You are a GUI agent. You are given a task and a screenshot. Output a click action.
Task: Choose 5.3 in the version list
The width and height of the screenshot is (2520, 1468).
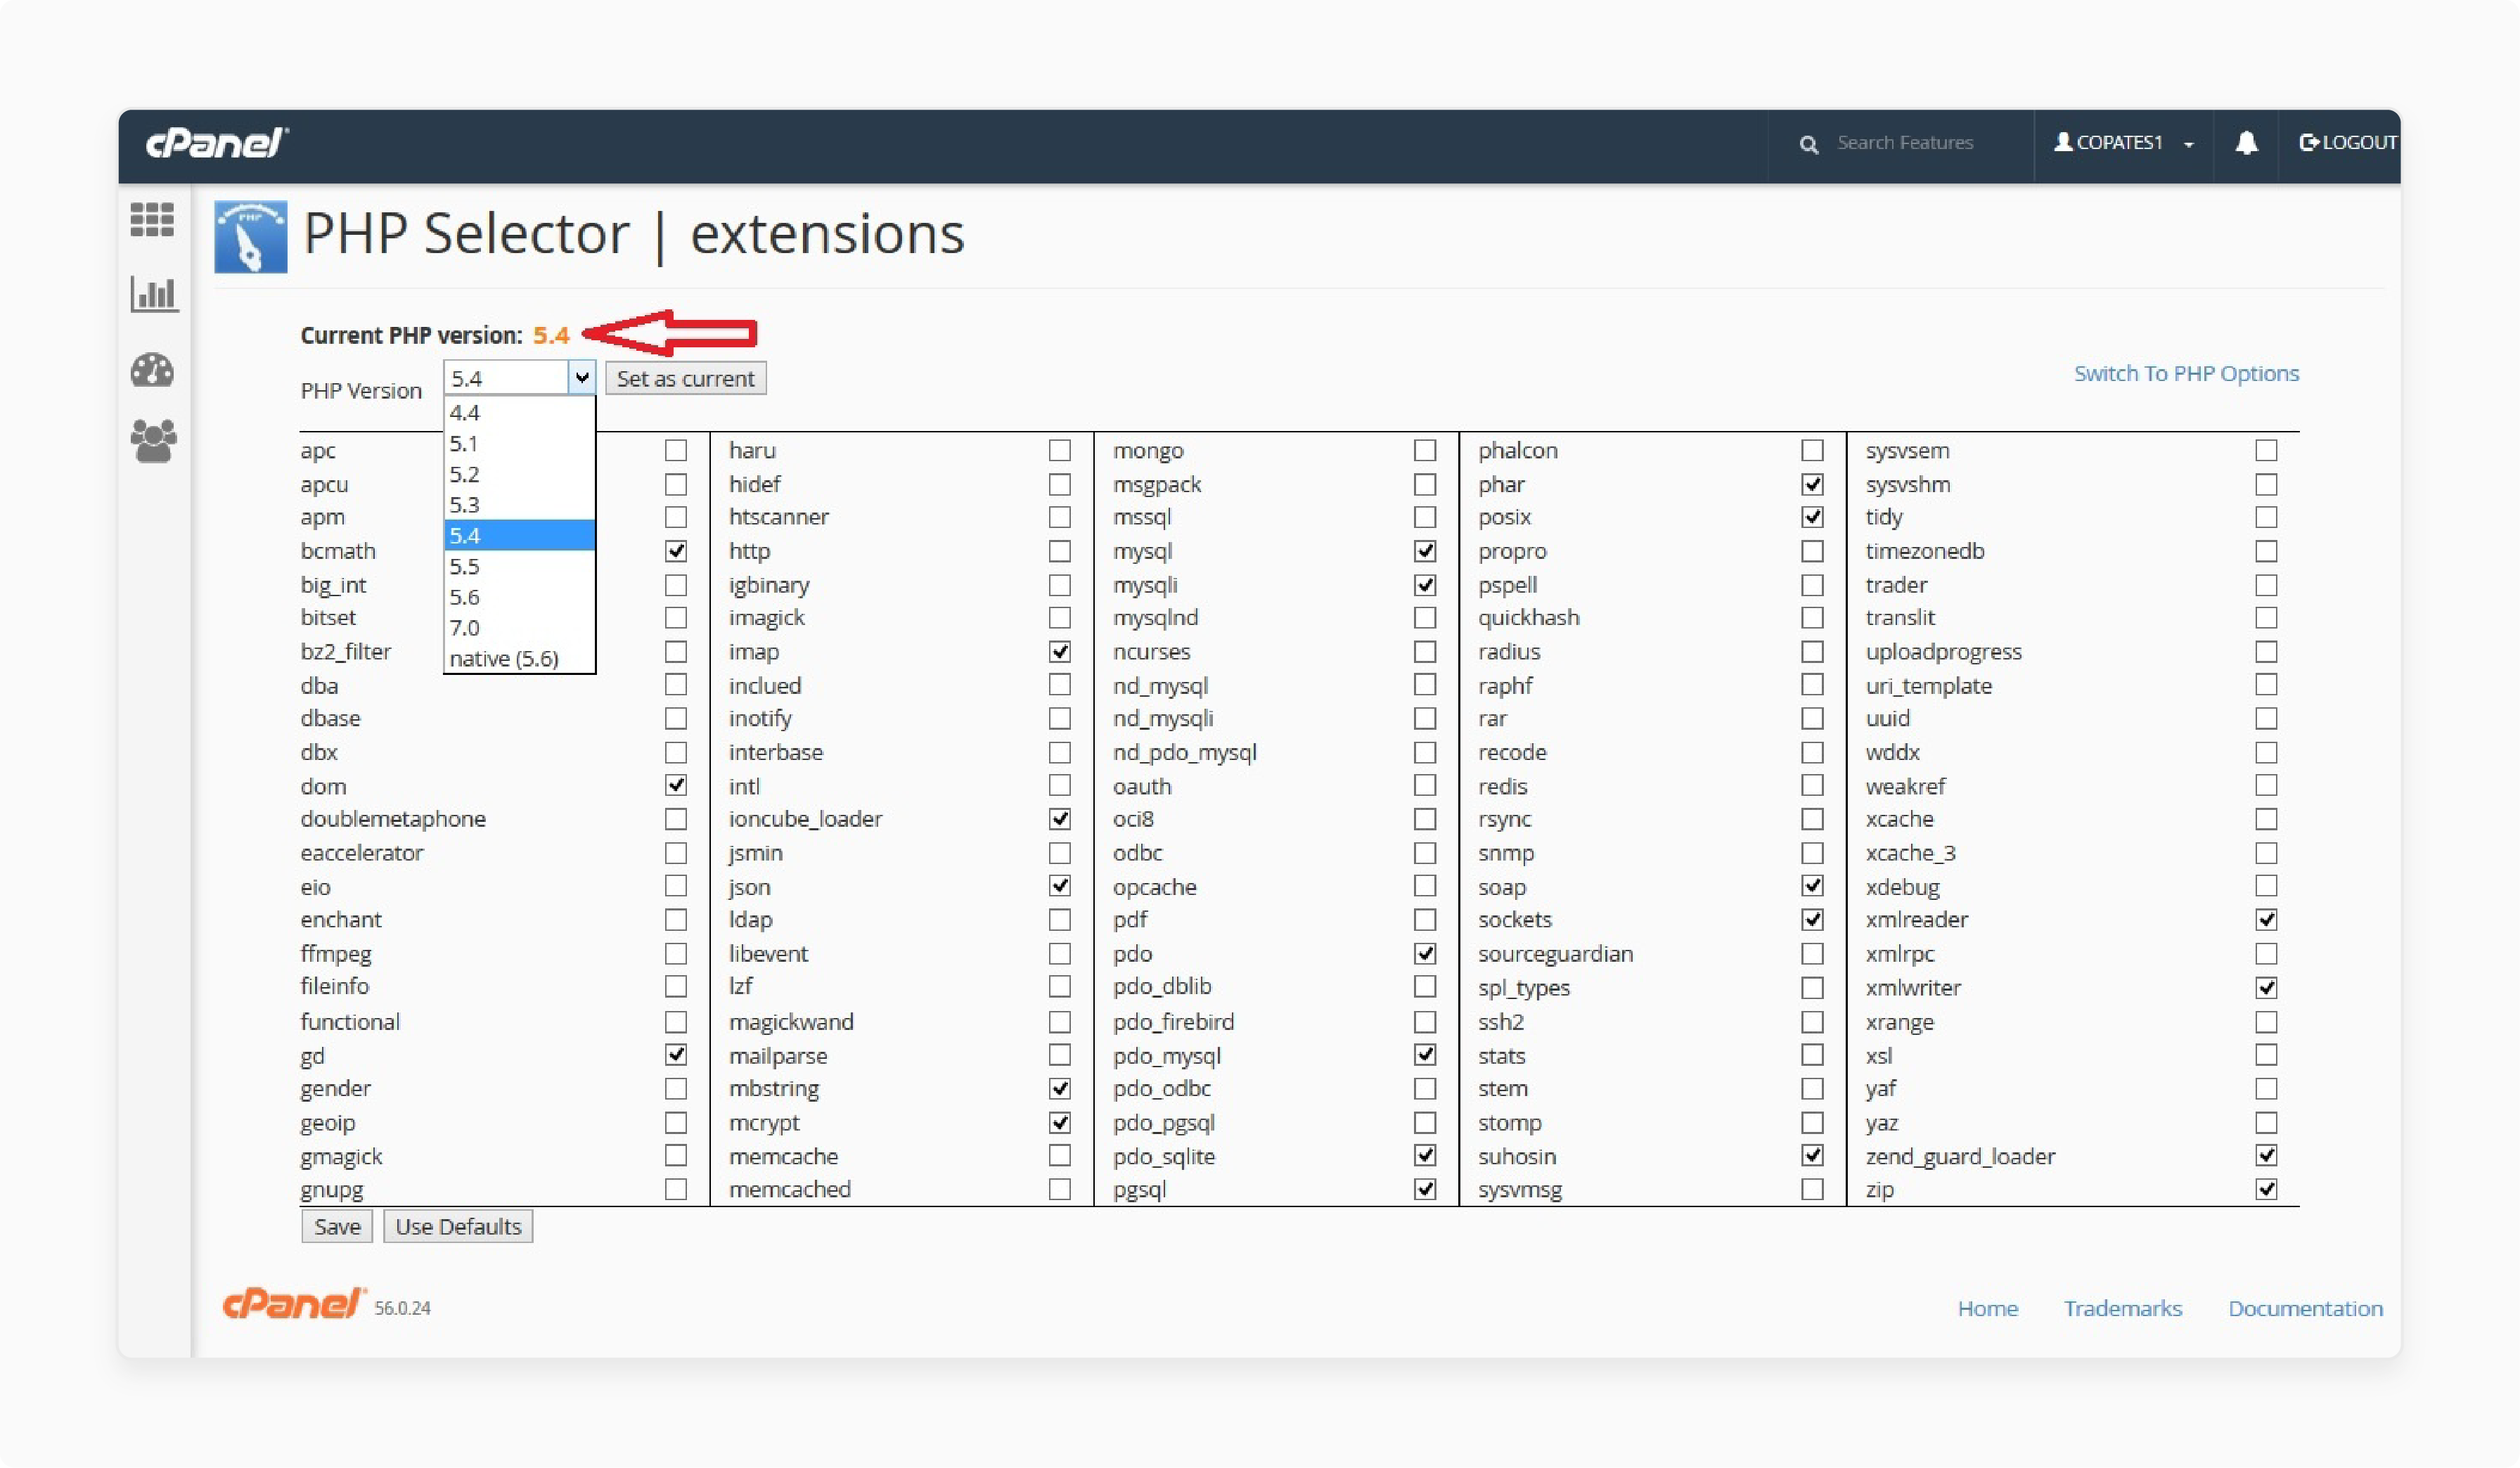point(519,505)
